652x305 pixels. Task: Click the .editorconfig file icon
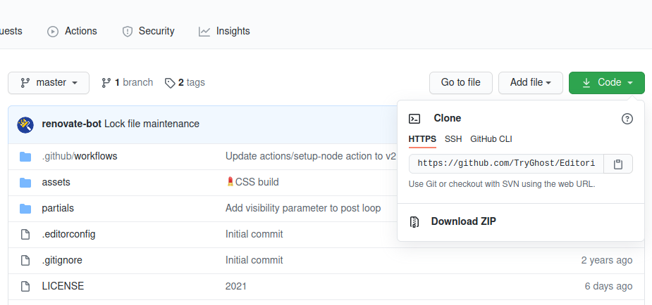coord(25,235)
